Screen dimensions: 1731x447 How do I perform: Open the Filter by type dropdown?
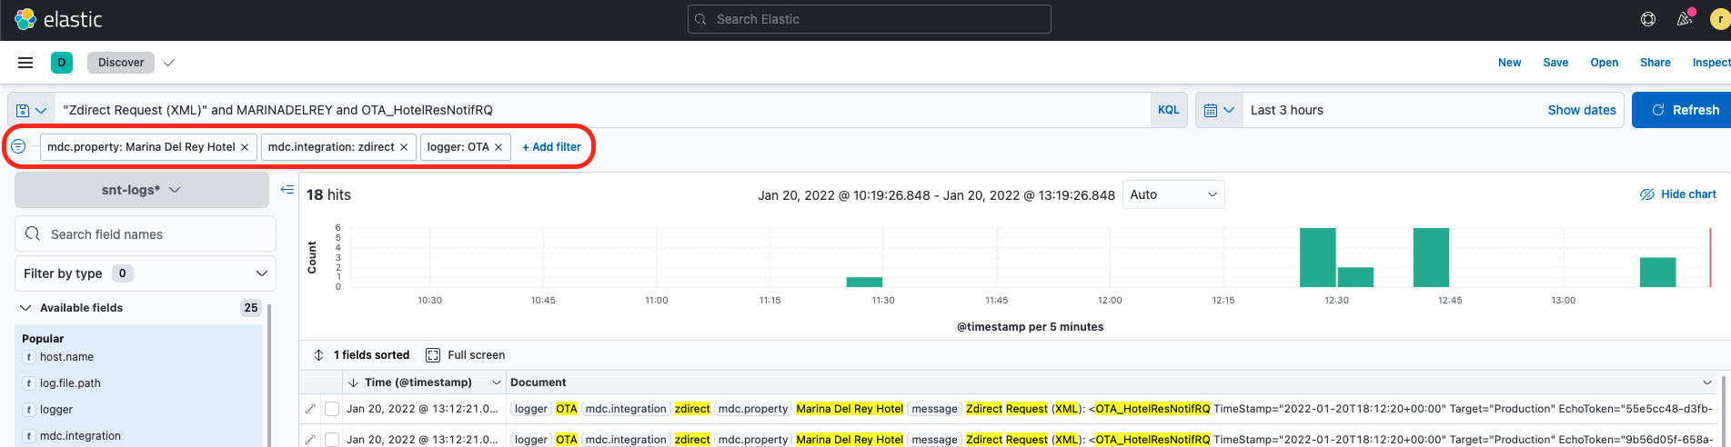coord(146,273)
